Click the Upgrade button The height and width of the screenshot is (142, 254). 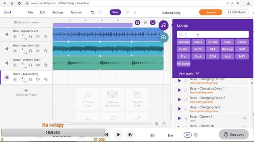pos(211,12)
